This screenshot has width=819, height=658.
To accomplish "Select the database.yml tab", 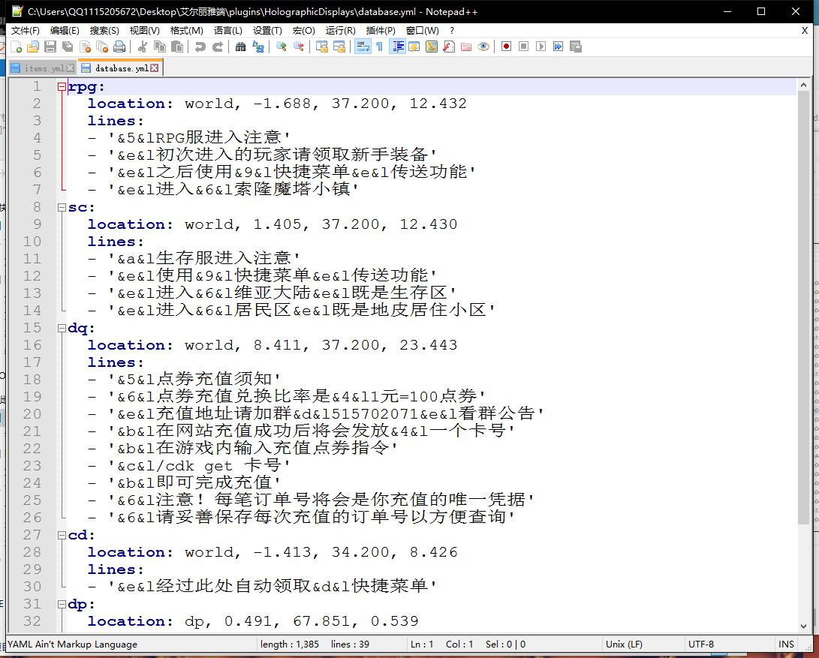I will pyautogui.click(x=122, y=68).
